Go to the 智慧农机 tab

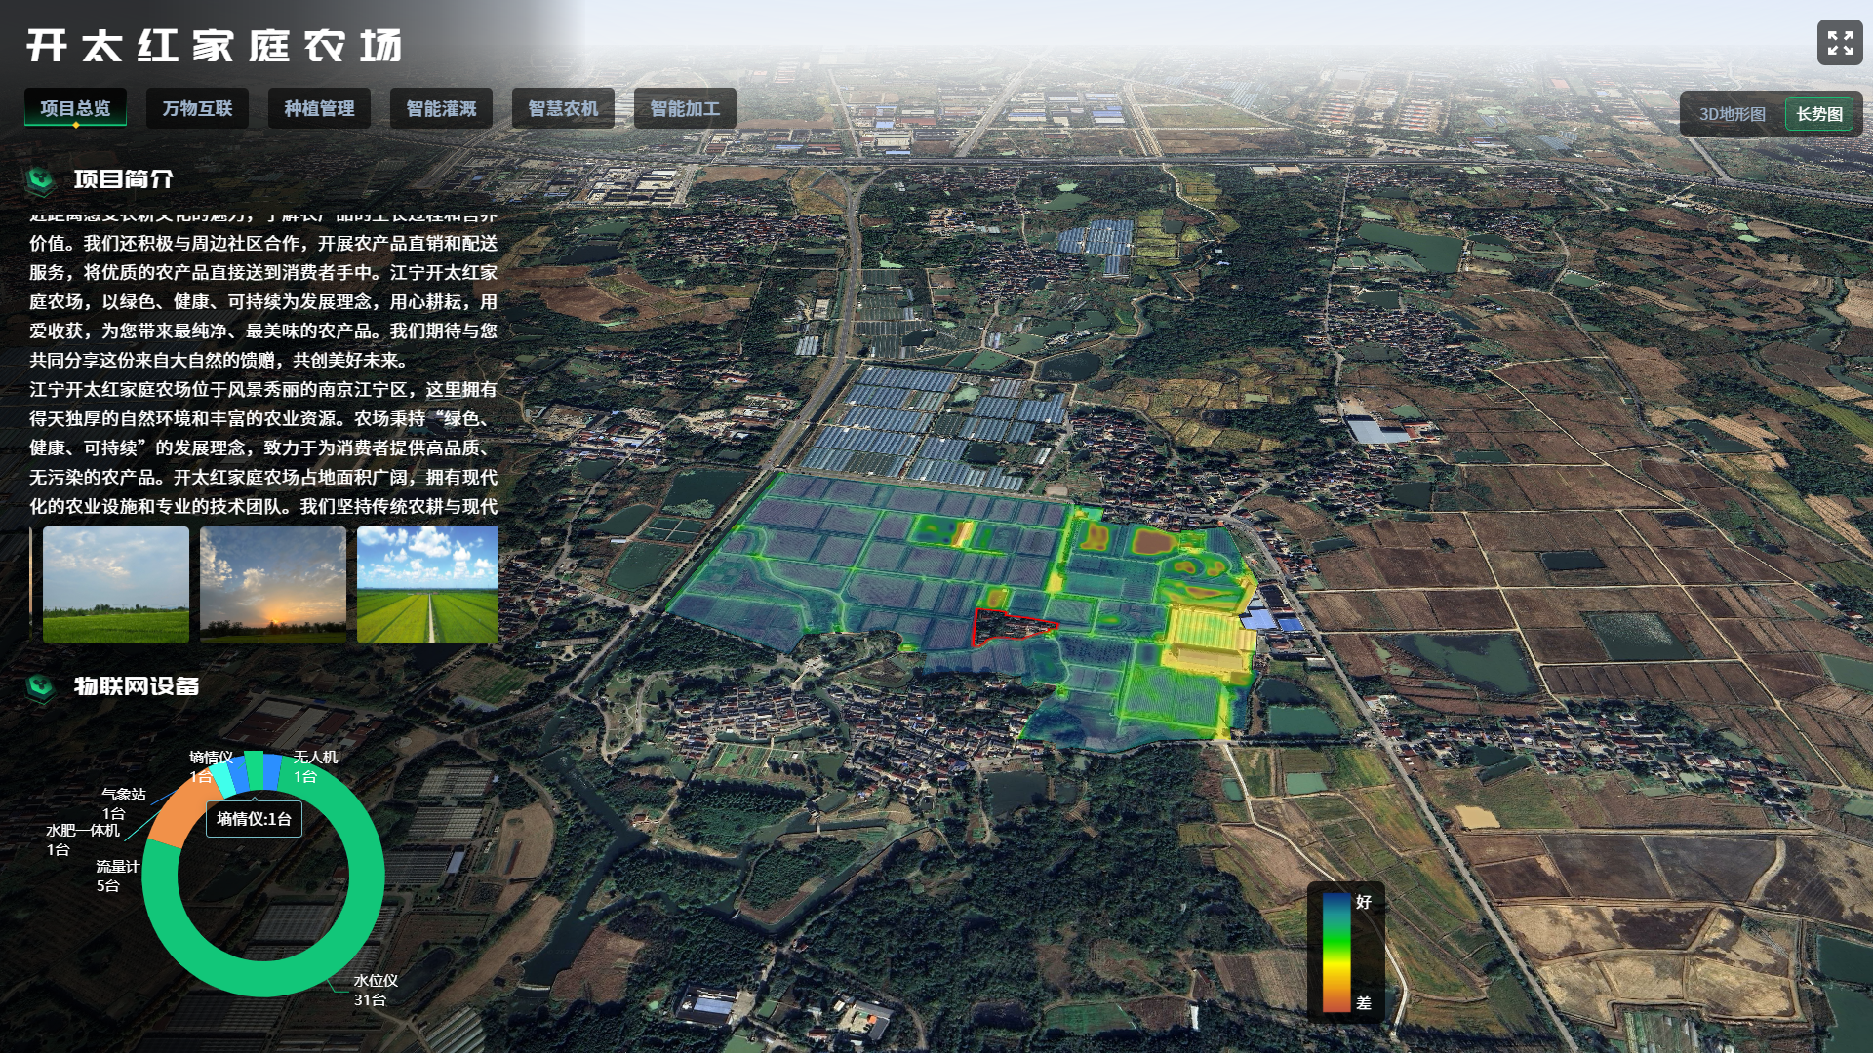(563, 108)
